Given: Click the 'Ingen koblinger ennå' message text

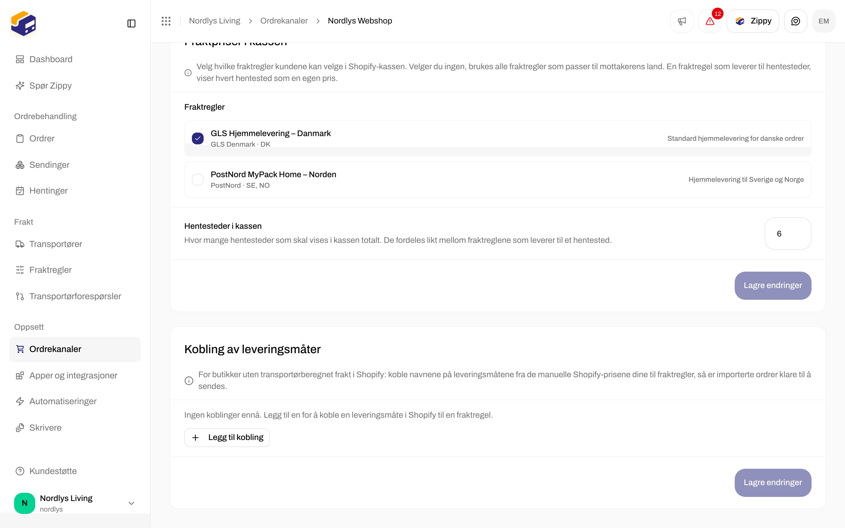Looking at the screenshot, I should pyautogui.click(x=338, y=415).
